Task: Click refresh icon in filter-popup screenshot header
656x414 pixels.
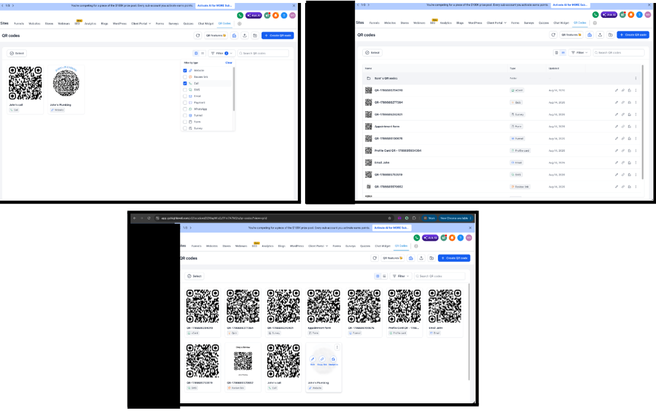Action: 198,36
